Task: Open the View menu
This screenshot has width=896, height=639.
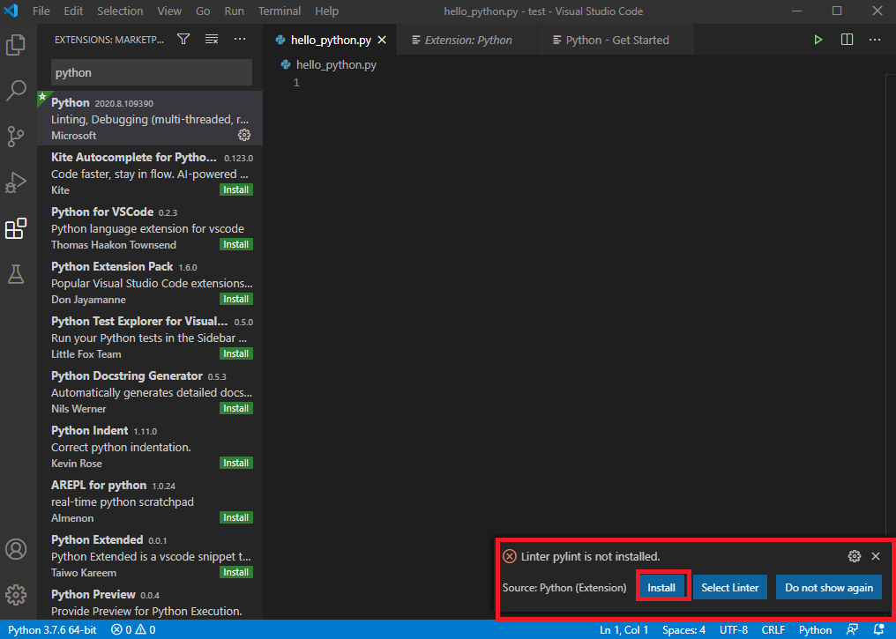Action: coord(169,11)
